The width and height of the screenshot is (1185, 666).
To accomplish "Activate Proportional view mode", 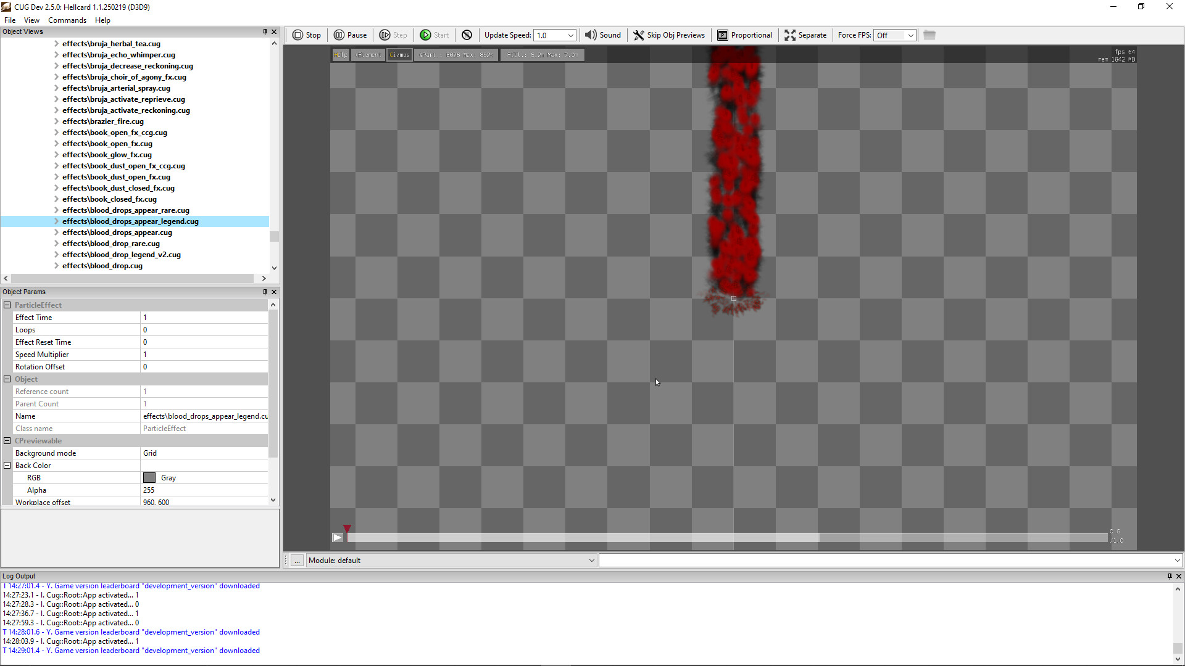I will tap(744, 35).
